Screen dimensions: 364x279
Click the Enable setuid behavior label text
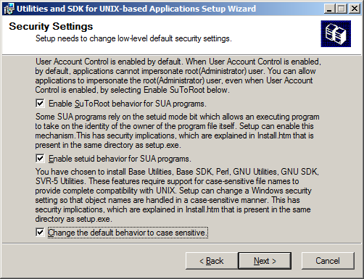pos(120,159)
